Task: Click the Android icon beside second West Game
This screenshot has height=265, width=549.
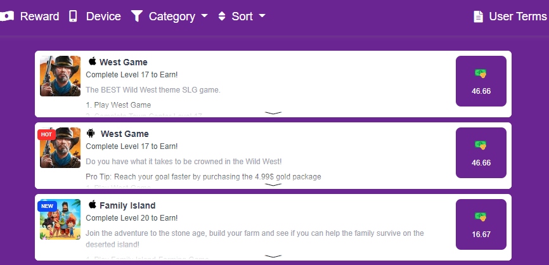Action: point(91,133)
